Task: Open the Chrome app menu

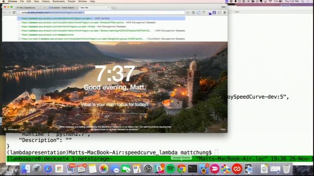Action: click(12, 1)
